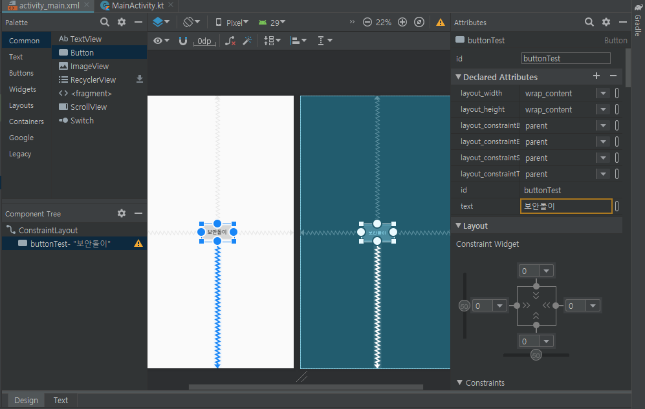This screenshot has height=409, width=645.
Task: Set default margins 0dp
Action: pyautogui.click(x=204, y=41)
